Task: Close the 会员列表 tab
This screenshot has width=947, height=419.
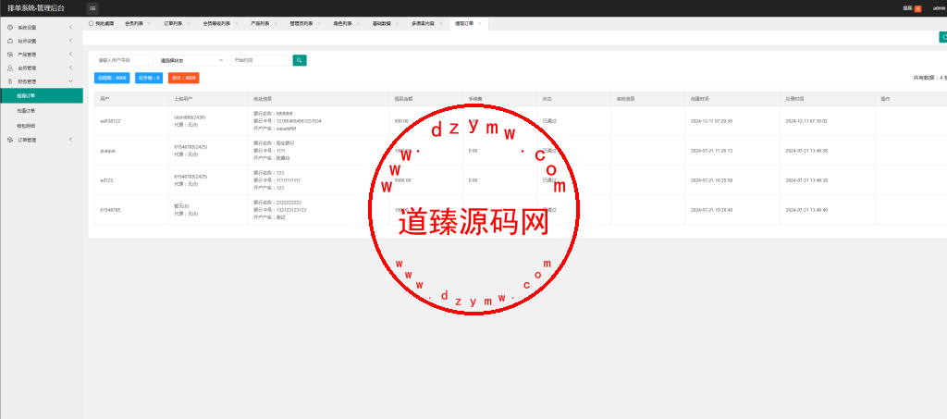Action: click(x=149, y=23)
